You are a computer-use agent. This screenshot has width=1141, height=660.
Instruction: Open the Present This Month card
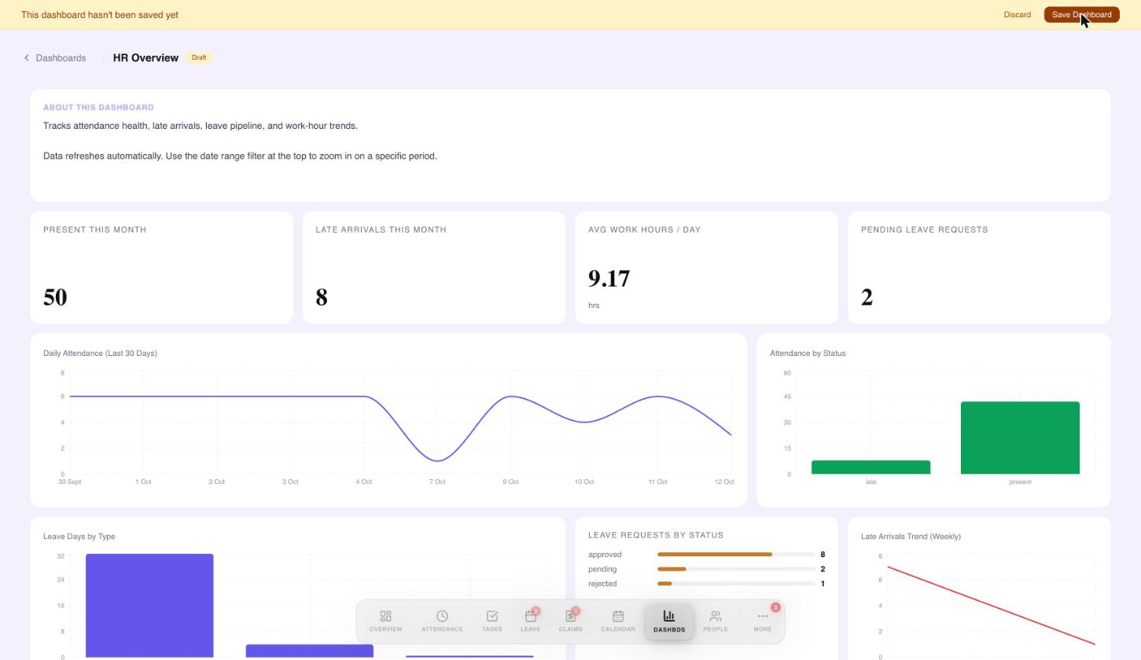[x=161, y=267]
